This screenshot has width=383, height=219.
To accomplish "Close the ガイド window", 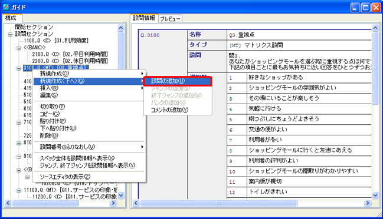I will click(376, 8).
